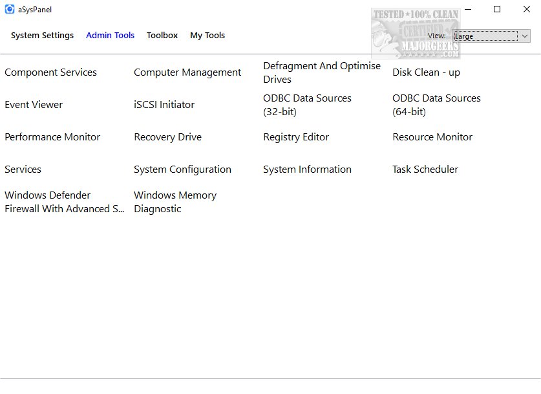The width and height of the screenshot is (541, 394).
Task: Open Defragment And Optimise Drives
Action: coord(321,72)
